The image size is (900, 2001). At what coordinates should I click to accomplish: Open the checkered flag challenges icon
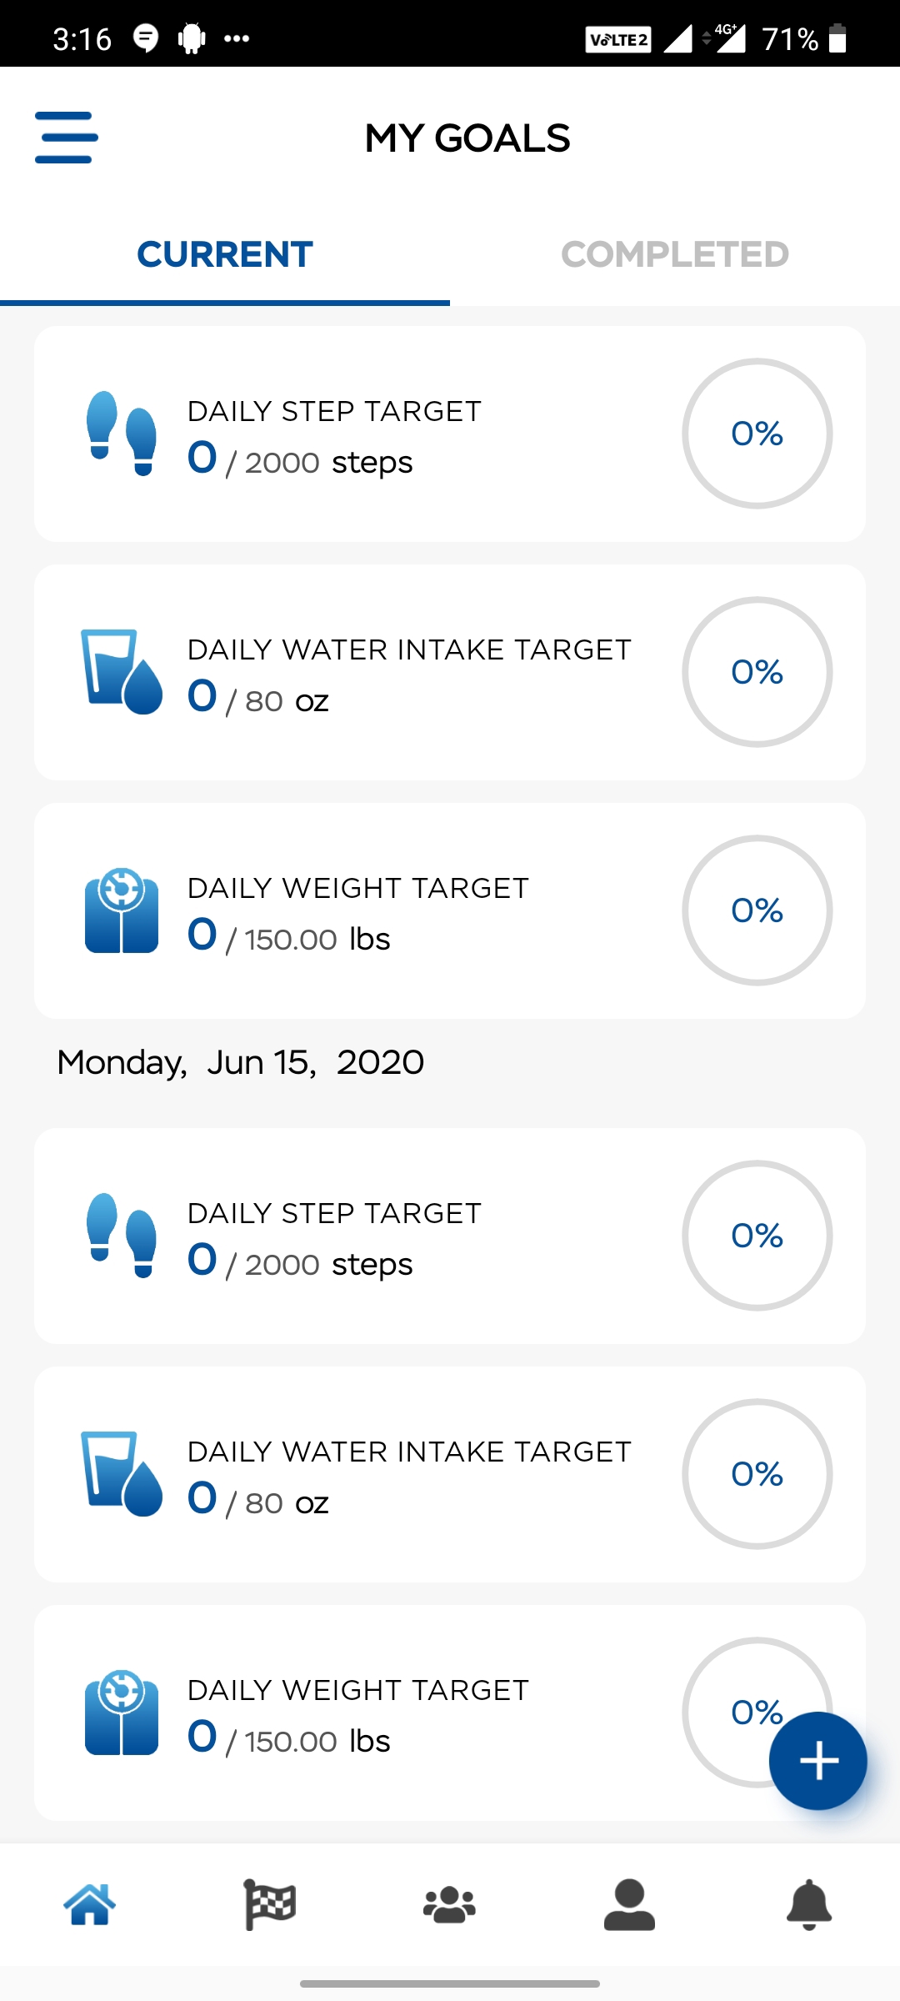[x=270, y=1904]
